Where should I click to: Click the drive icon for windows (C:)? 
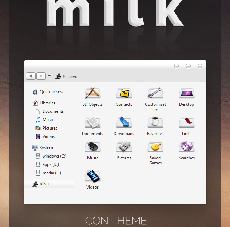coord(38,156)
